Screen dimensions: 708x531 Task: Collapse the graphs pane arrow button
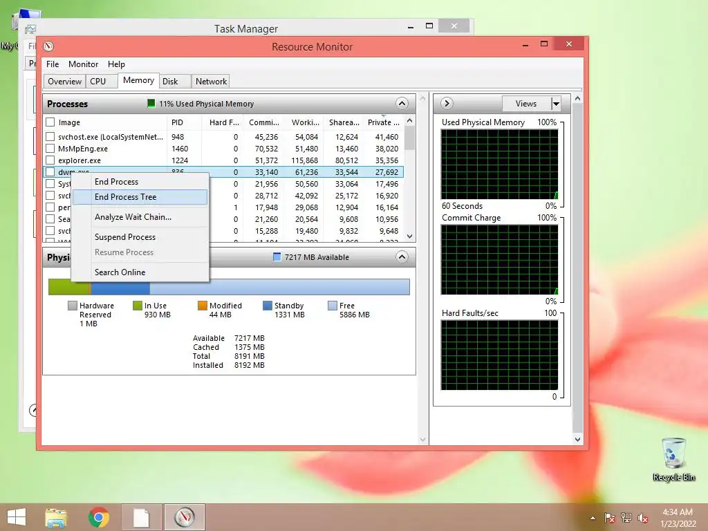447,104
